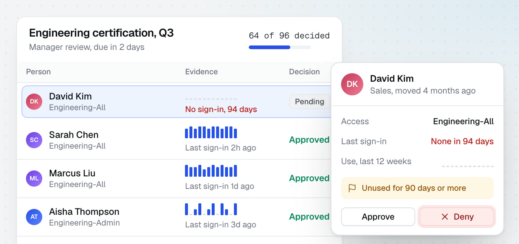Click Aisha Thompson's AT avatar

pos(34,217)
